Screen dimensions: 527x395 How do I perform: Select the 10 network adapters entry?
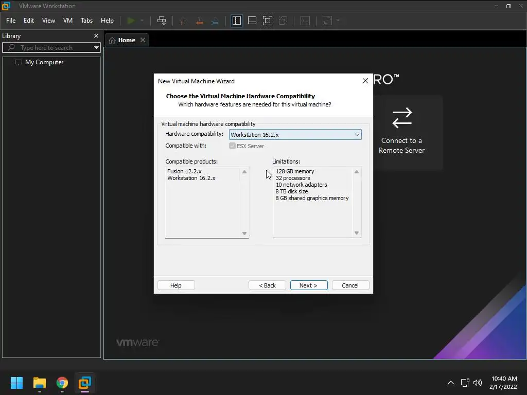301,185
